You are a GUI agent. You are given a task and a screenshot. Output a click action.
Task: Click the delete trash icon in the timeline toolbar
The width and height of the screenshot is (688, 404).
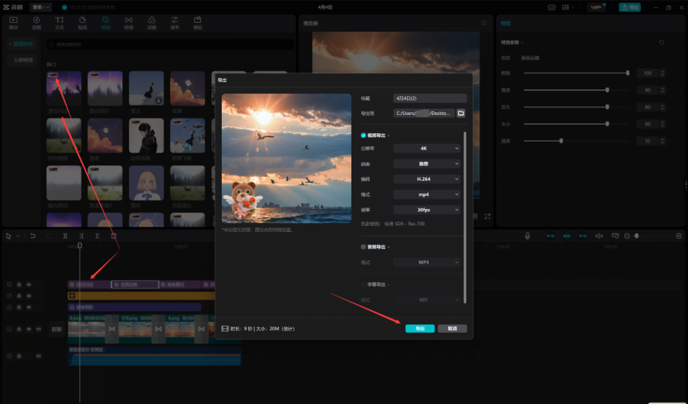coord(114,236)
